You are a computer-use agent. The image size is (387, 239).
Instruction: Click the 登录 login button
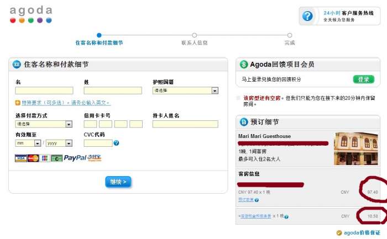pos(364,79)
